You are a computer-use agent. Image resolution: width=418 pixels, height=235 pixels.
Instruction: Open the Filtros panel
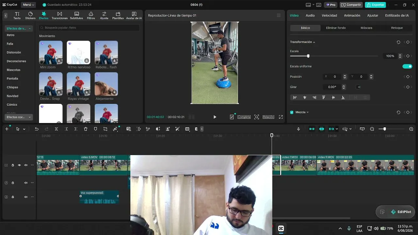[91, 15]
